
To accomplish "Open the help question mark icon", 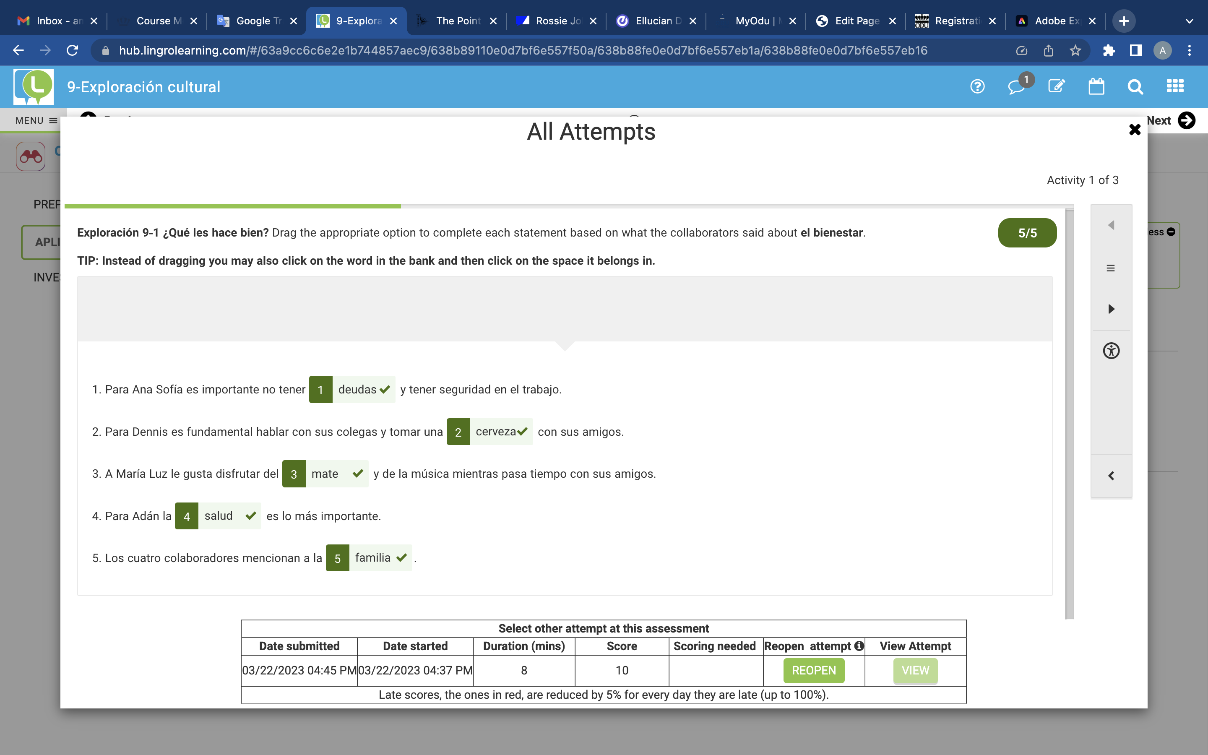I will coord(977,87).
